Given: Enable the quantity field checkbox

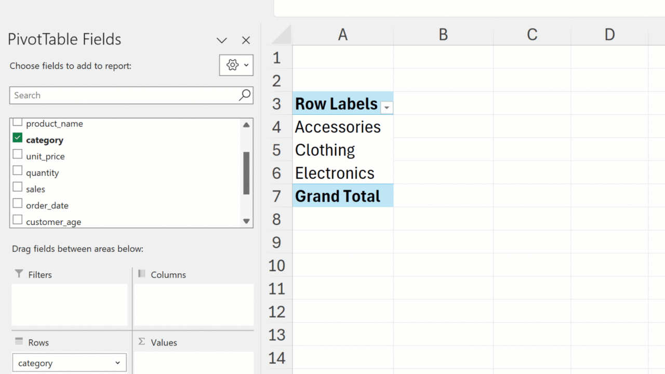Looking at the screenshot, I should (x=18, y=171).
